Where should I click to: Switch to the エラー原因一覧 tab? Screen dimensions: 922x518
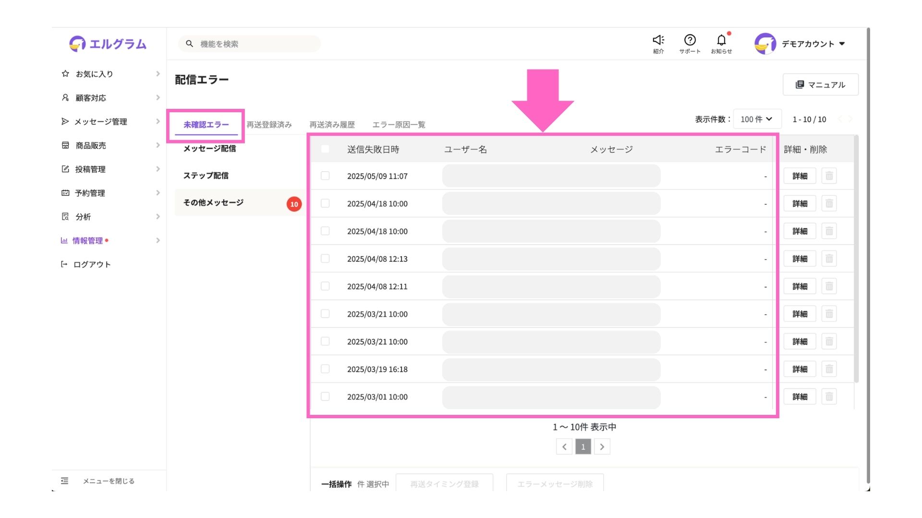click(x=399, y=125)
